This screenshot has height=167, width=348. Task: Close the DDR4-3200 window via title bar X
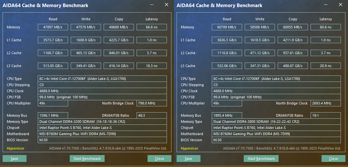coord(167,5)
